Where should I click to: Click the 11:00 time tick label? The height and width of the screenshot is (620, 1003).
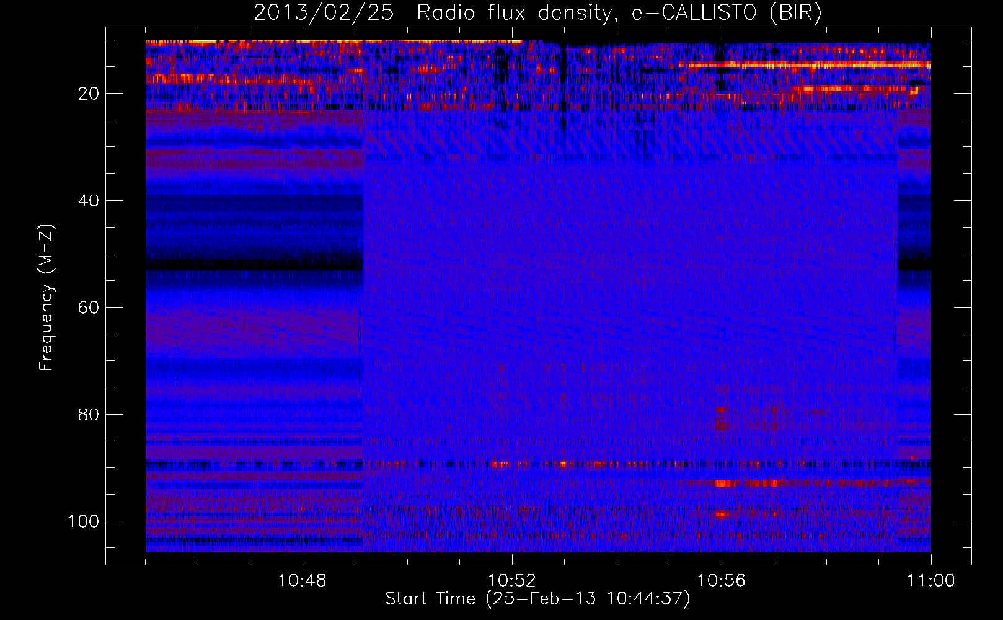click(x=931, y=581)
